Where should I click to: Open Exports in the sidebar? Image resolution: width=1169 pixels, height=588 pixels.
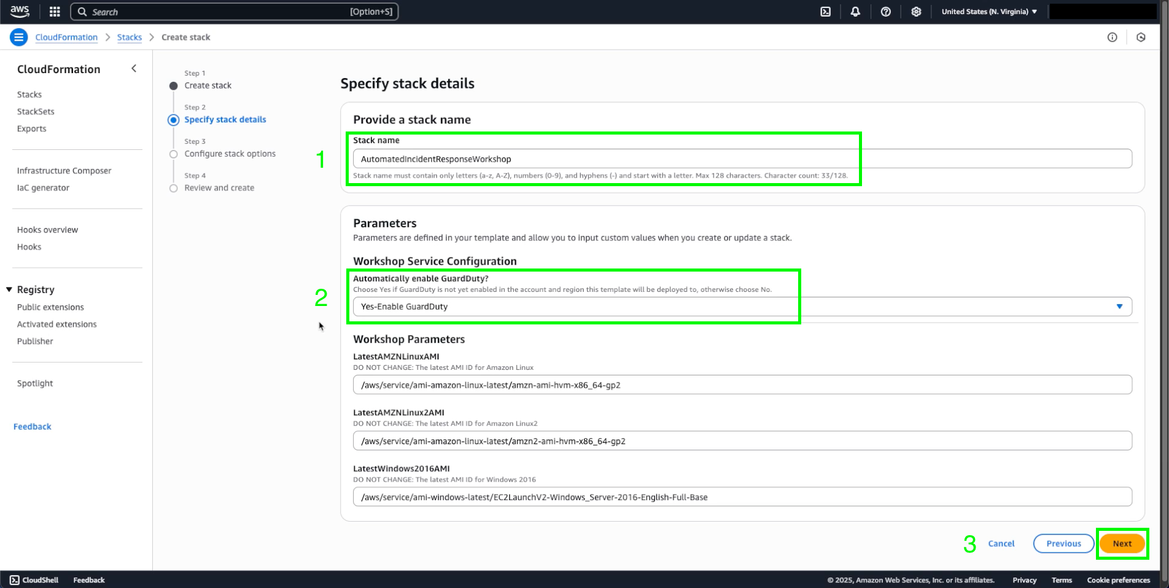click(x=32, y=129)
